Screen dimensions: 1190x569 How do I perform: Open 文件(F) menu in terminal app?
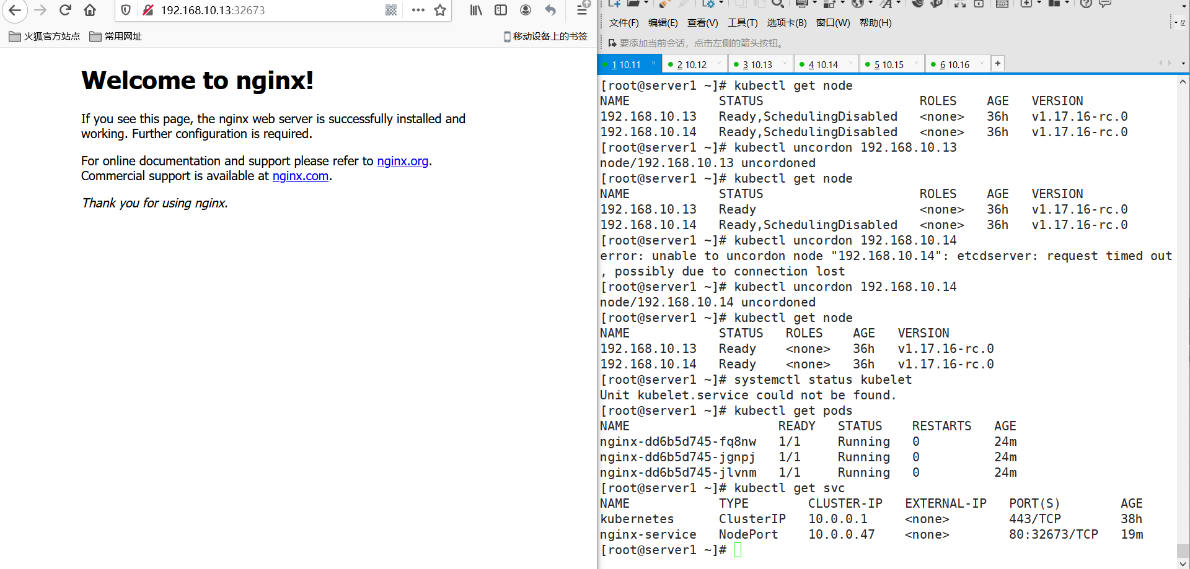[x=624, y=23]
